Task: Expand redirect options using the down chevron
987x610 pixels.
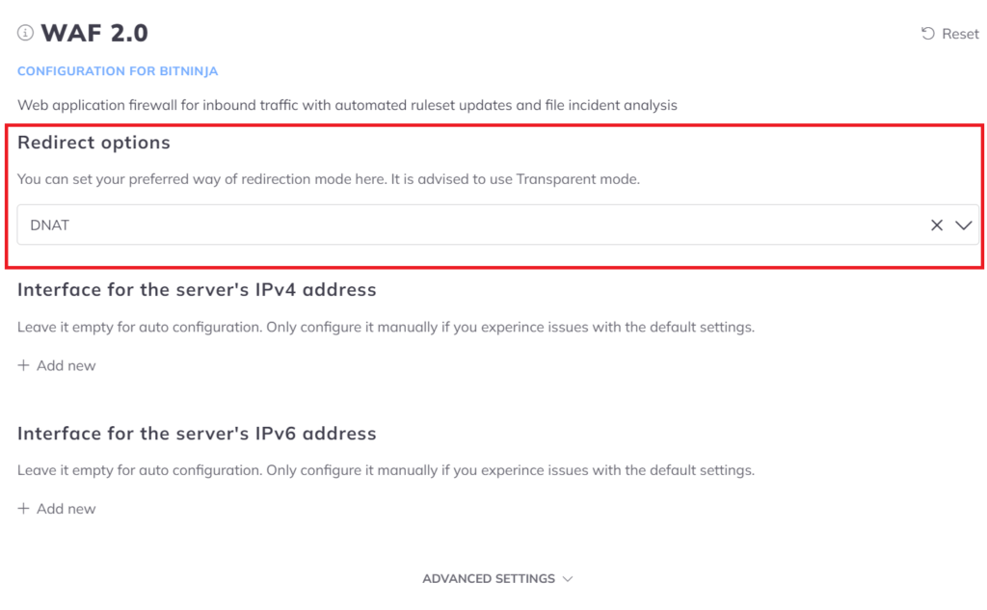Action: pyautogui.click(x=964, y=225)
